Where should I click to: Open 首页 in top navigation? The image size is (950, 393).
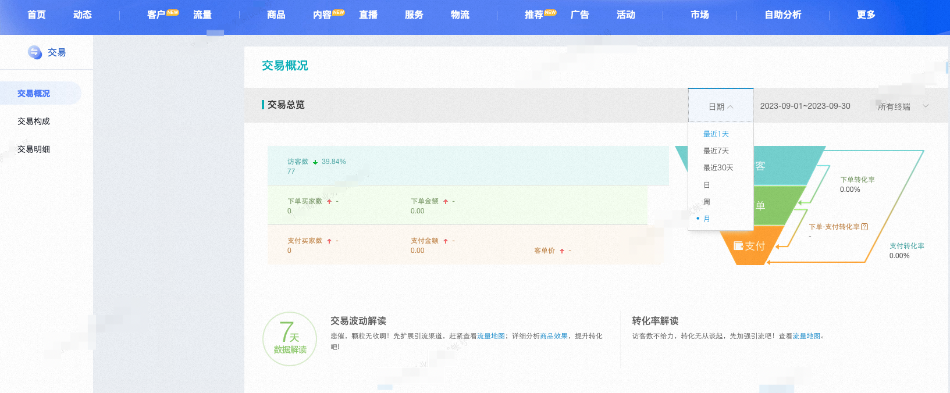[x=37, y=15]
